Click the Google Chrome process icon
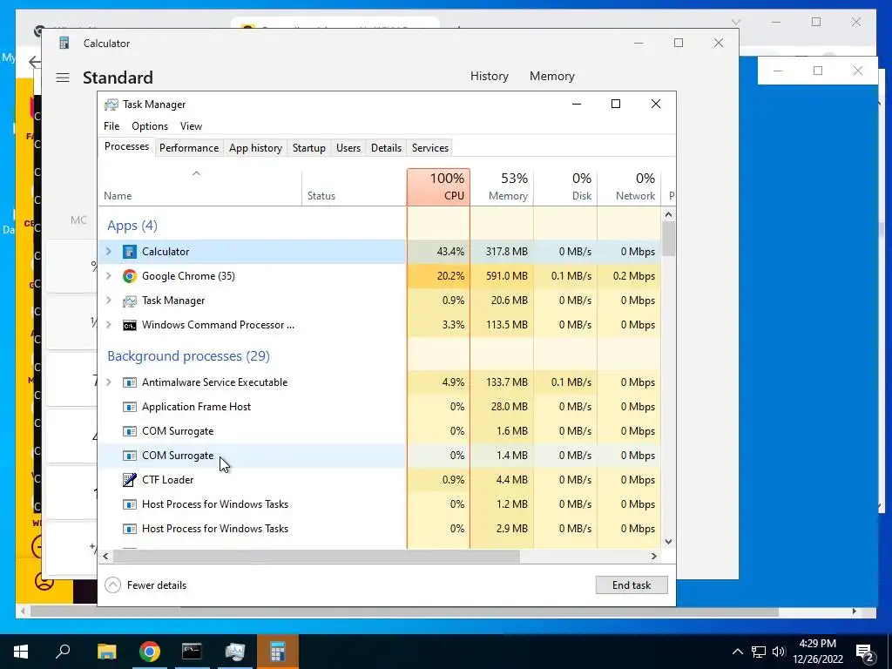Image resolution: width=892 pixels, height=669 pixels. [130, 276]
